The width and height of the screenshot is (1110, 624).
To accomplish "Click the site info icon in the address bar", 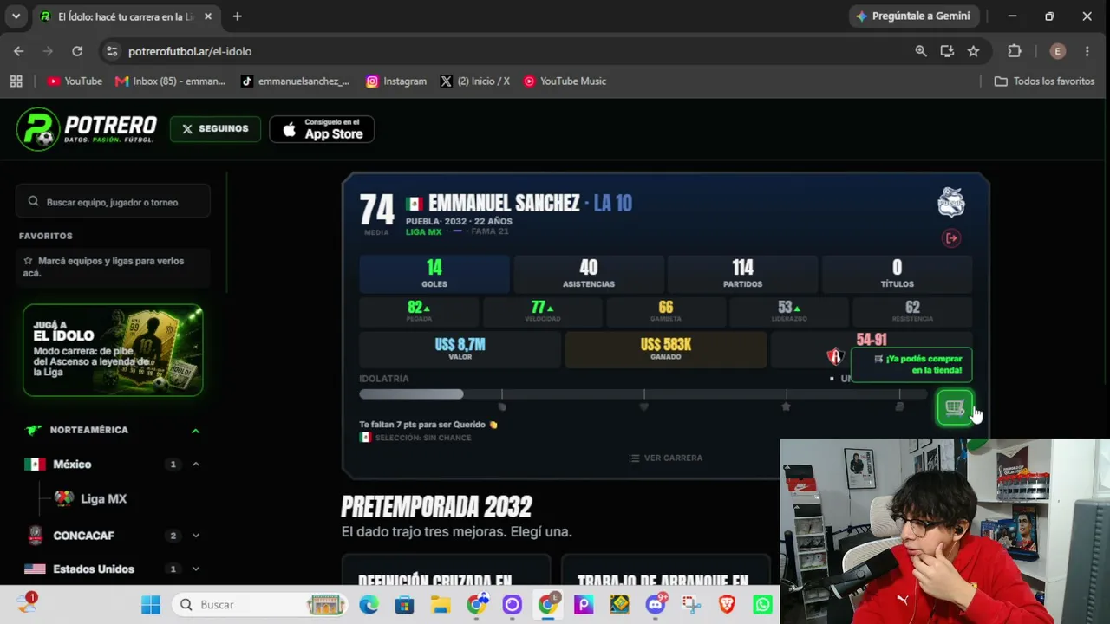I will (x=112, y=51).
